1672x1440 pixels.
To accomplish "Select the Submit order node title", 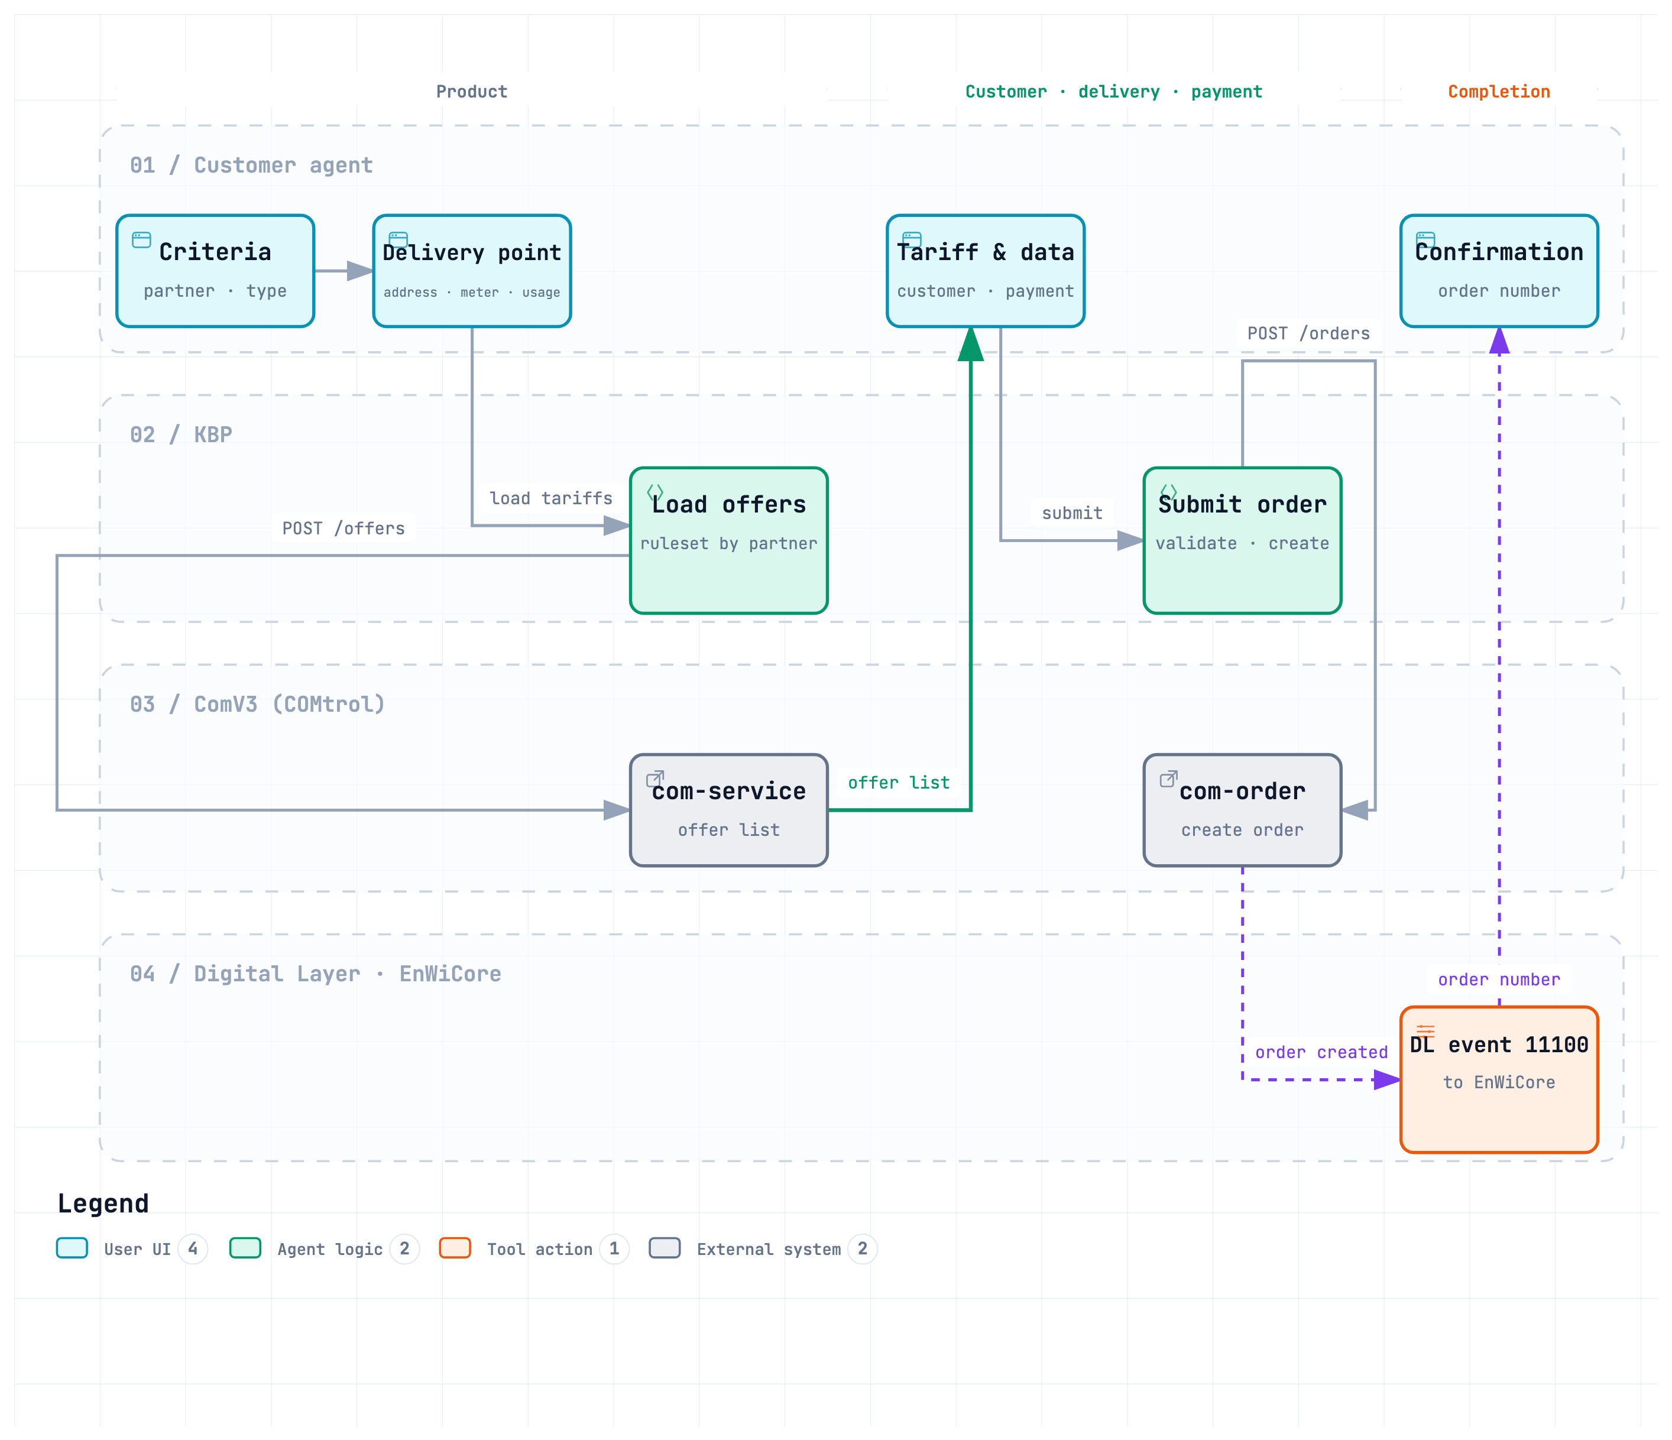I will pyautogui.click(x=1242, y=504).
